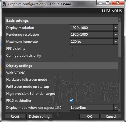Screen dimensions: 126x122
Task: Tick FullScreen mode on startup
Action: pyautogui.click(x=71, y=86)
